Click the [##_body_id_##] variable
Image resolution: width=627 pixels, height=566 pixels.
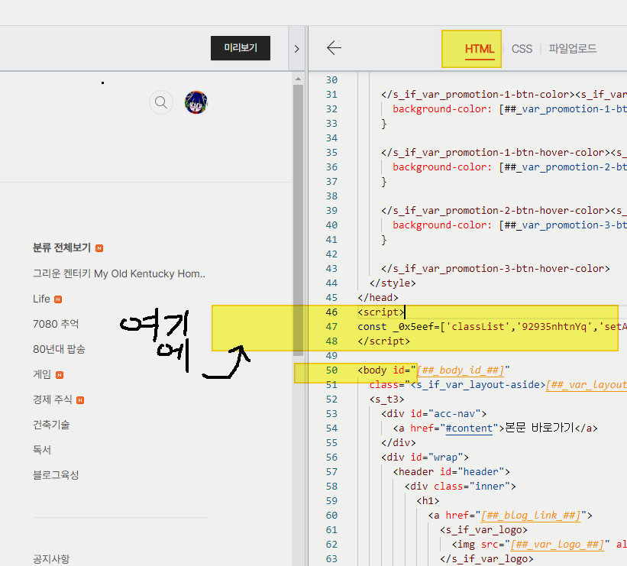click(461, 370)
